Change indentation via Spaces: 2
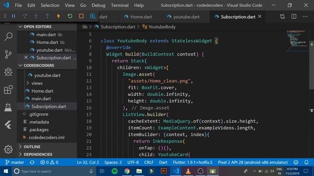Screen dimensions: 314x176 113,162
